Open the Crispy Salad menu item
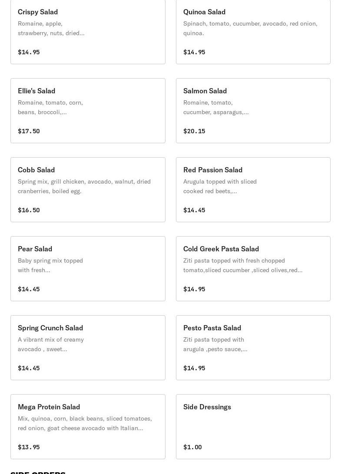The height and width of the screenshot is (474, 341). click(88, 31)
